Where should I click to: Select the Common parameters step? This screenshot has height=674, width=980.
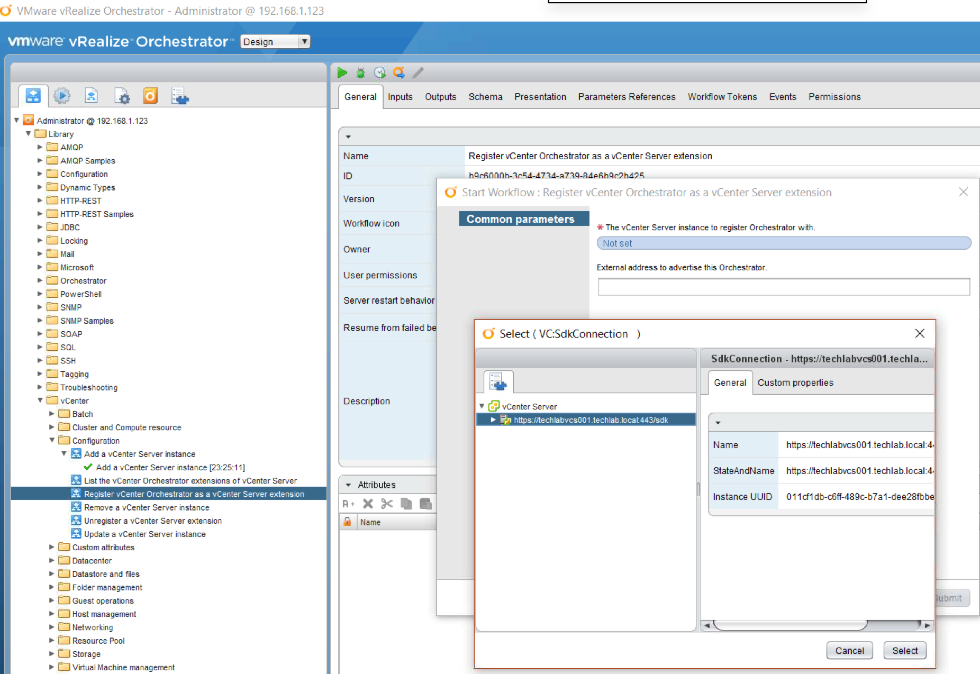(524, 219)
